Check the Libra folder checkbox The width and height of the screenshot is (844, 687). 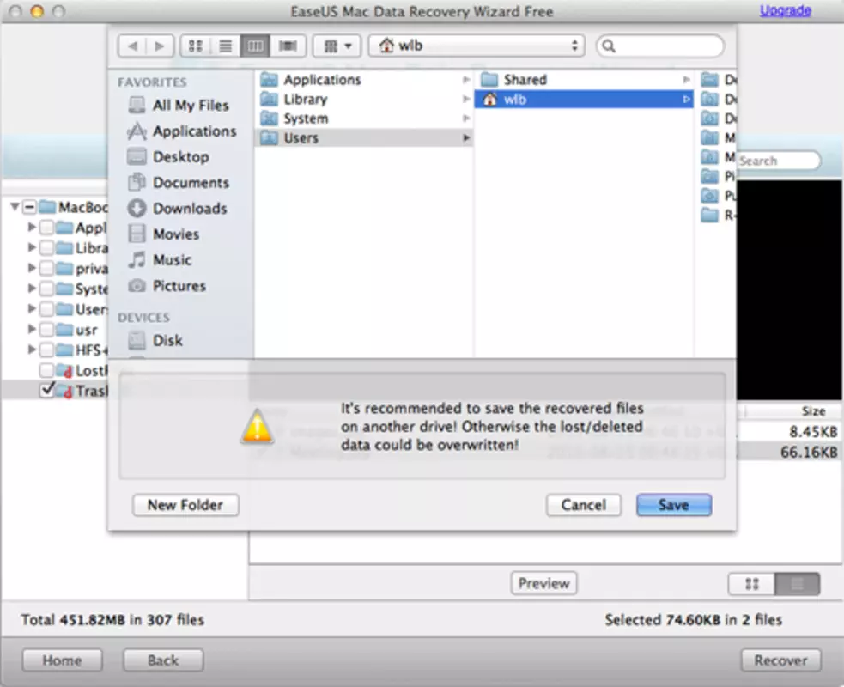pos(47,247)
